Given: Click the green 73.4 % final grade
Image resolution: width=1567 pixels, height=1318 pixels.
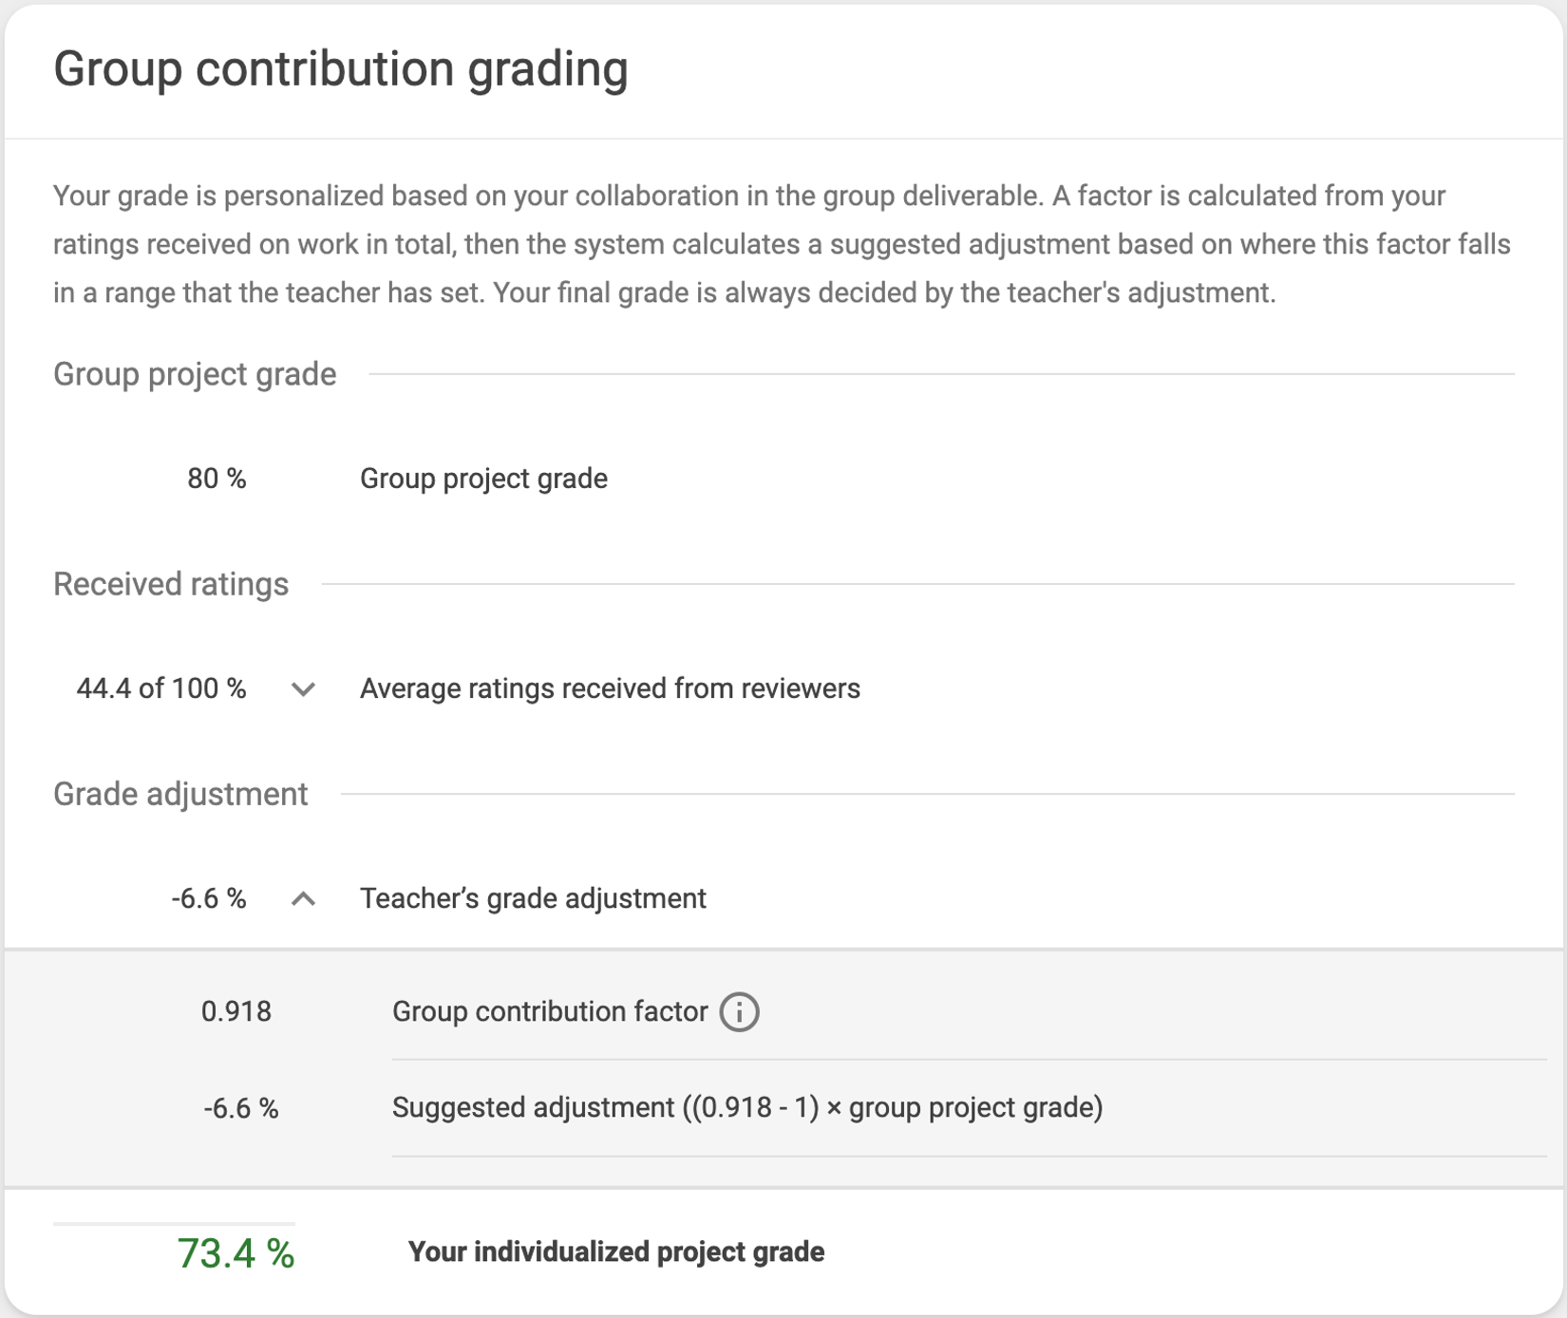Looking at the screenshot, I should point(236,1253).
